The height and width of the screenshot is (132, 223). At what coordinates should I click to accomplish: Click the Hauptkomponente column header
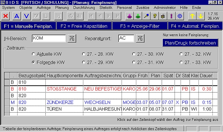[64, 76]
